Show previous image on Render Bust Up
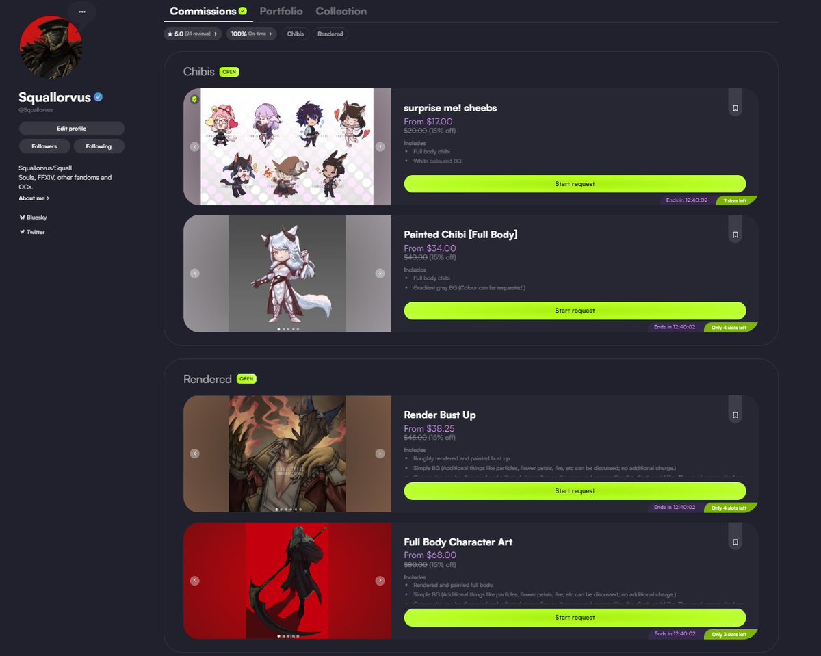Screen dimensions: 821x656 pos(195,454)
